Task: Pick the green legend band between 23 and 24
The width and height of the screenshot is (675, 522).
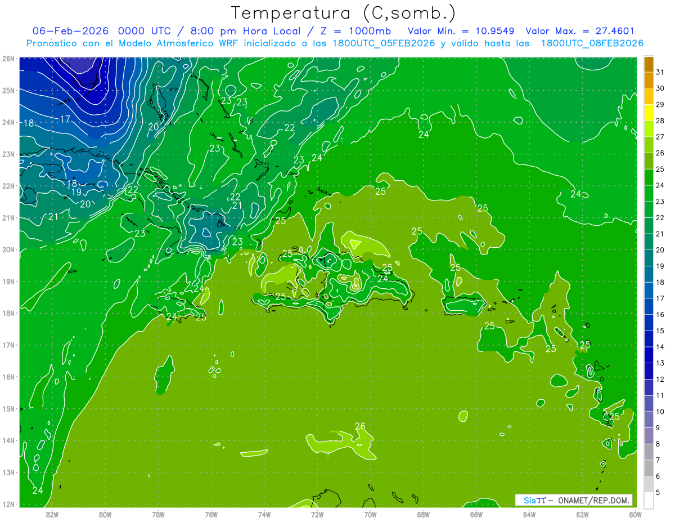Action: pos(649,193)
